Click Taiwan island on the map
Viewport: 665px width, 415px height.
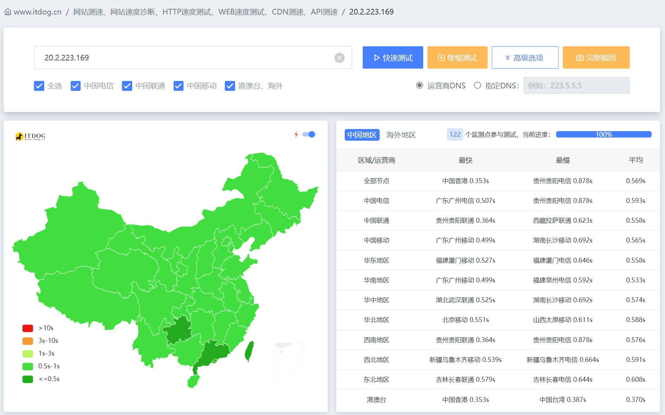[250, 351]
